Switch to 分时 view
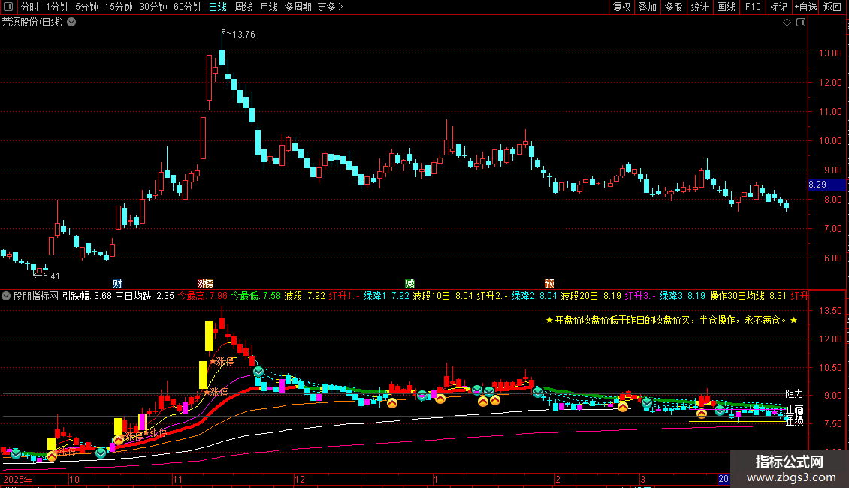 (30, 7)
